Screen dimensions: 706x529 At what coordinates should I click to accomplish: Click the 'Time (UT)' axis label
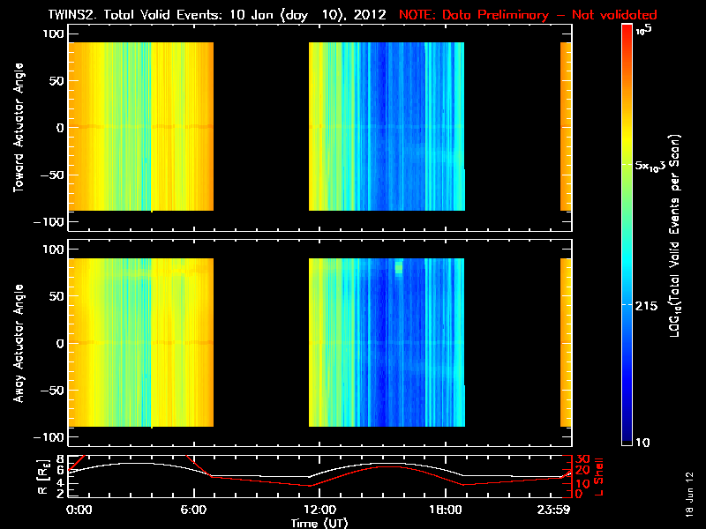coord(319,523)
